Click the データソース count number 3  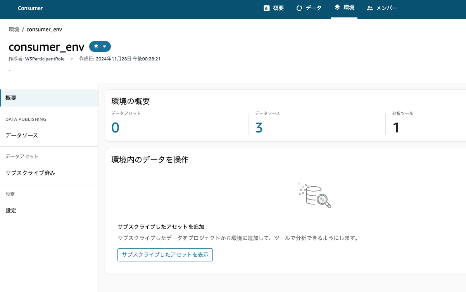(x=259, y=127)
